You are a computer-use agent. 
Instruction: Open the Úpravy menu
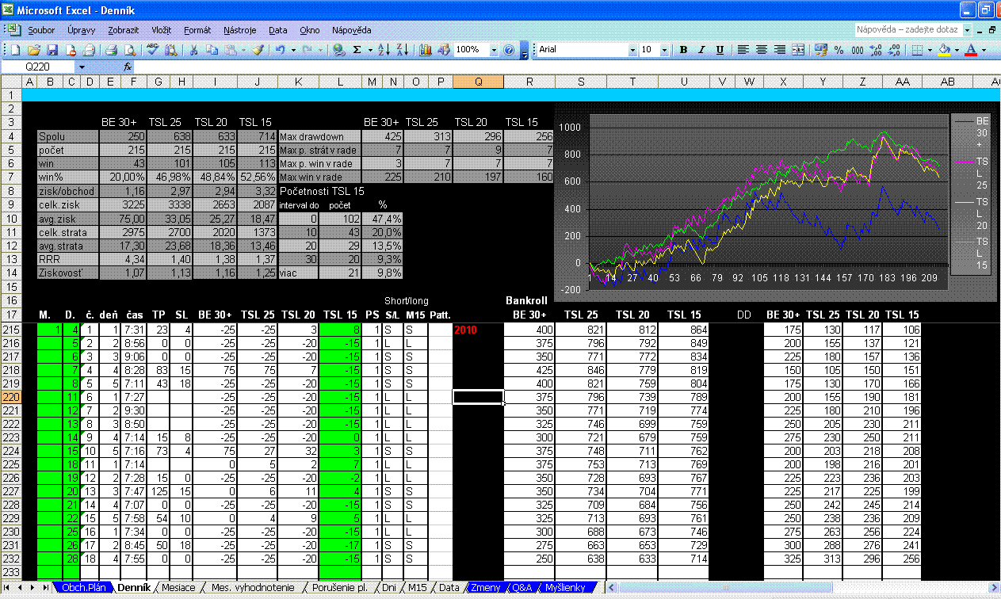(82, 30)
